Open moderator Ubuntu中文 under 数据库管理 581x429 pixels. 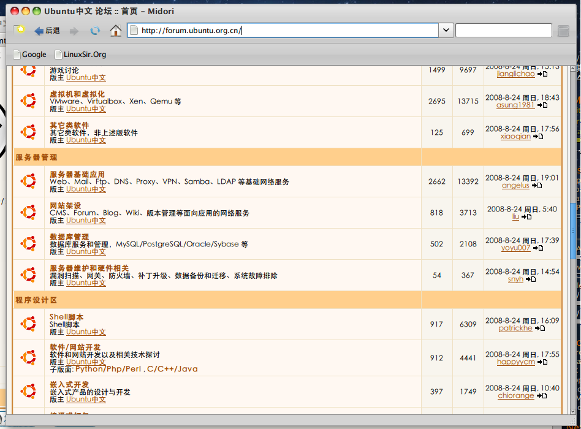tap(86, 251)
